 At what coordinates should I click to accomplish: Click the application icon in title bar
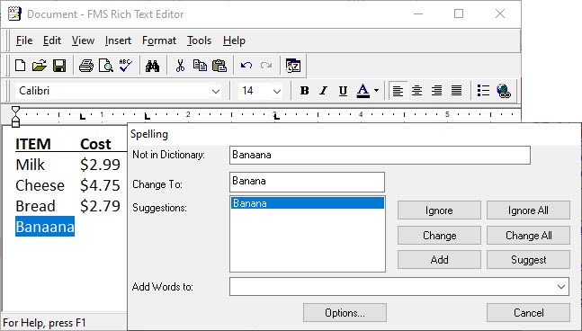click(14, 13)
